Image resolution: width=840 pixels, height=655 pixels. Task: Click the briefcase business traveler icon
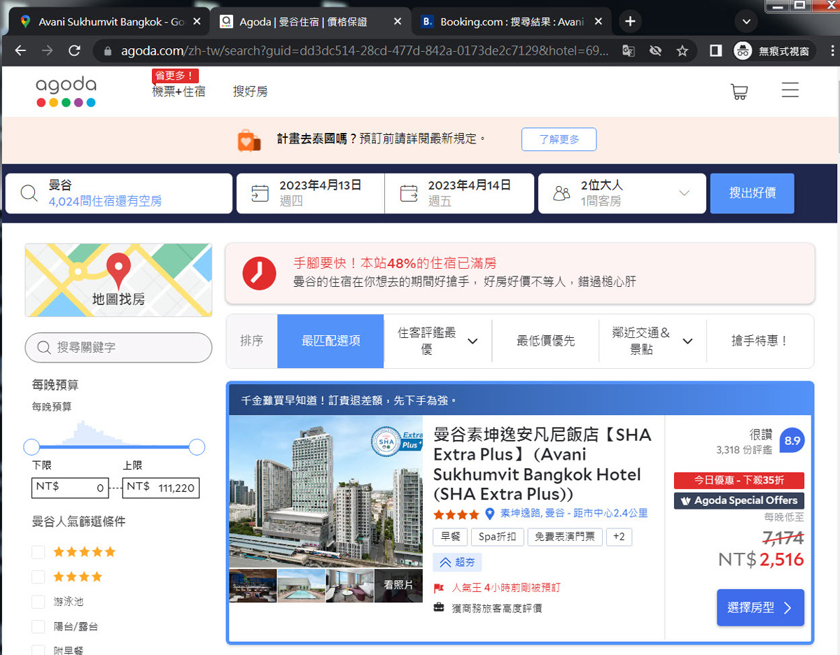439,607
